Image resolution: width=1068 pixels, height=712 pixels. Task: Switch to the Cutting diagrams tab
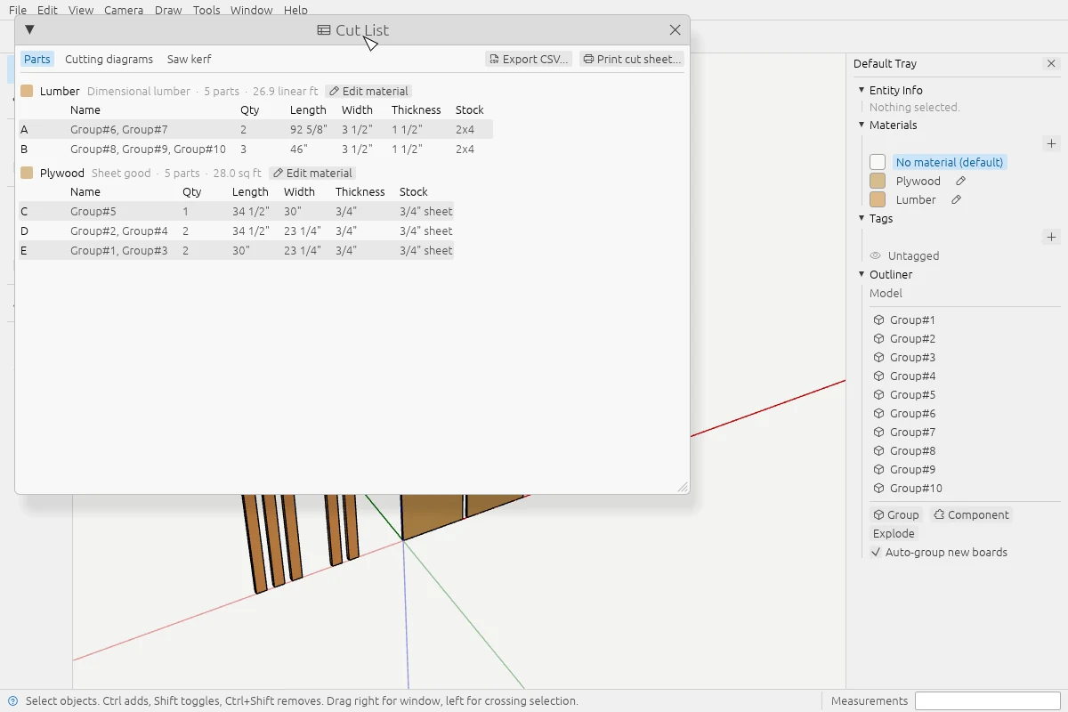[109, 59]
